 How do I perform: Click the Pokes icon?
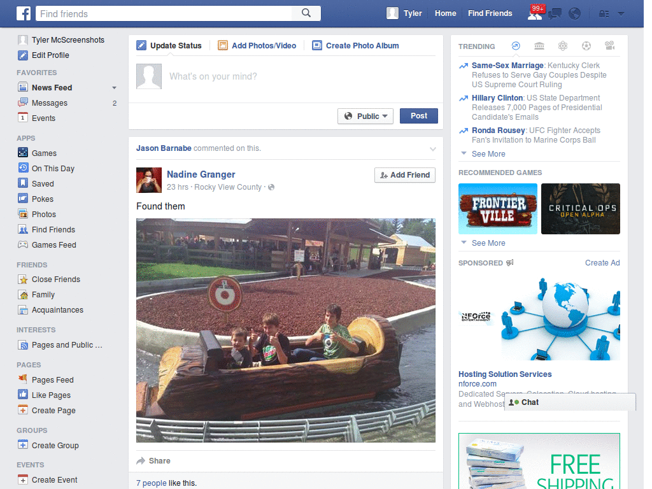[x=23, y=199]
